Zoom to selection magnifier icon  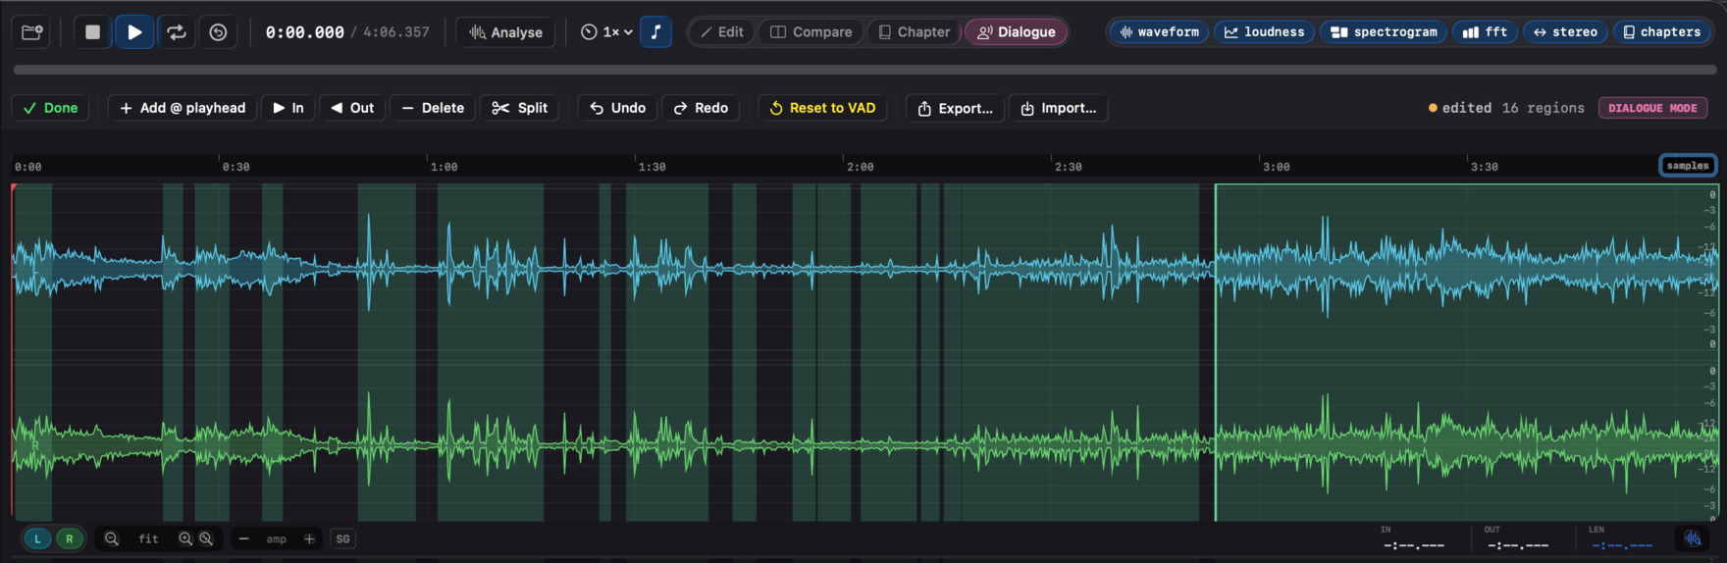tap(206, 538)
